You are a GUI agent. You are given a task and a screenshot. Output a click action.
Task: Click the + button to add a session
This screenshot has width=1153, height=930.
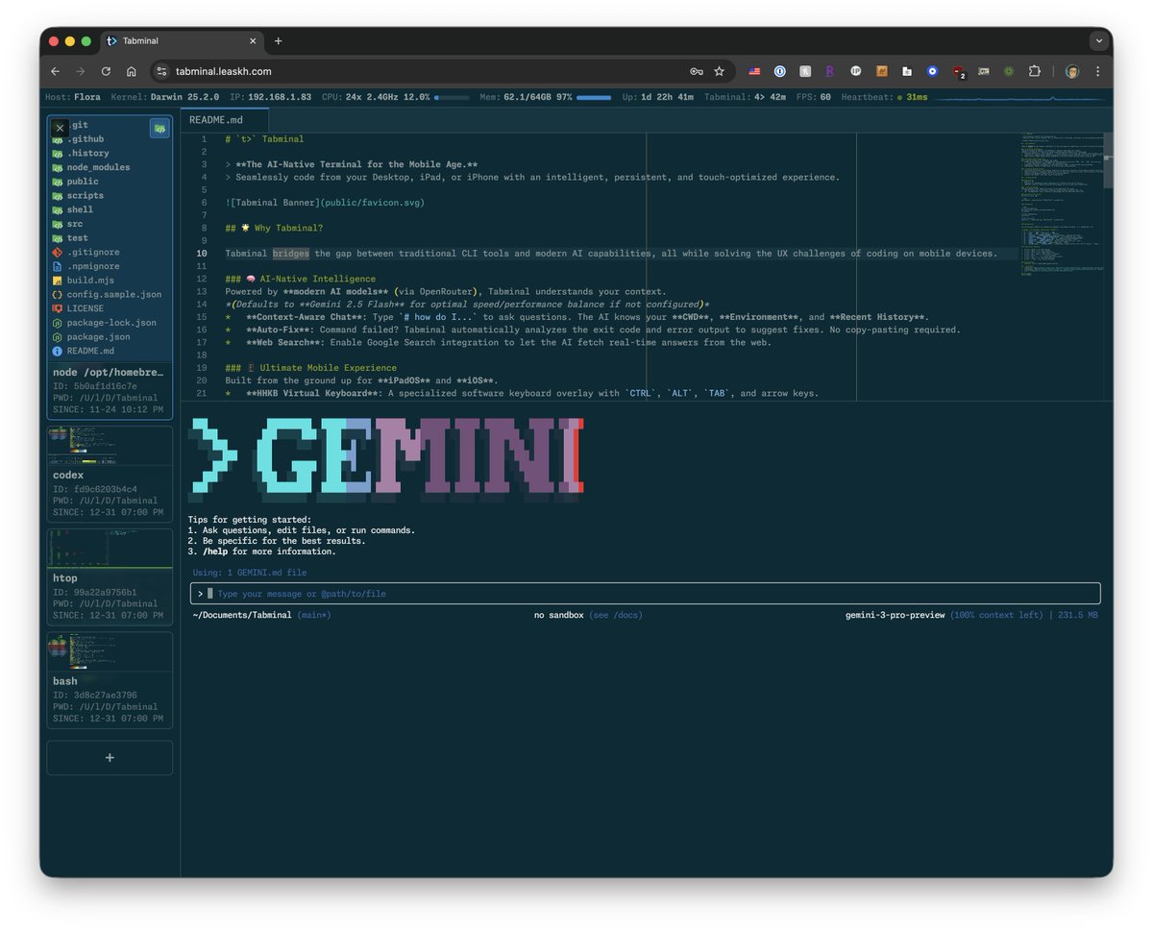pos(109,758)
